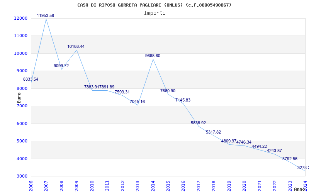Click data value 4746.34
Image resolution: width=309 pixels, height=193 pixels.
[x=244, y=142]
